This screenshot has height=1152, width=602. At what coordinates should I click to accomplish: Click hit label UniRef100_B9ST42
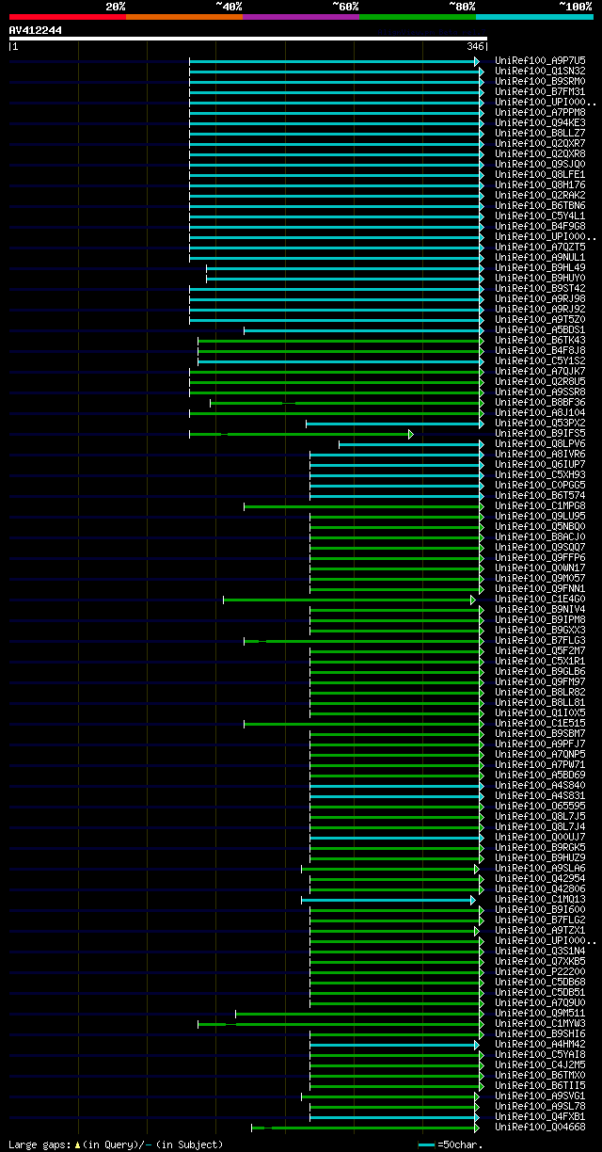(540, 288)
